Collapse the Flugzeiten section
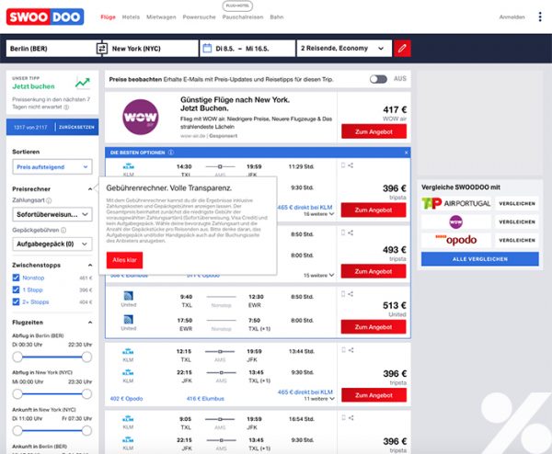552x454 pixels. 90,323
